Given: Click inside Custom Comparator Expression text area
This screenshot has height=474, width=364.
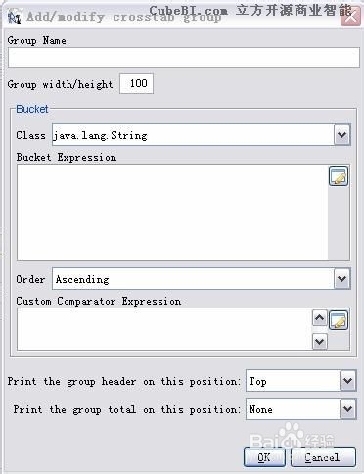Looking at the screenshot, I should pos(164,329).
